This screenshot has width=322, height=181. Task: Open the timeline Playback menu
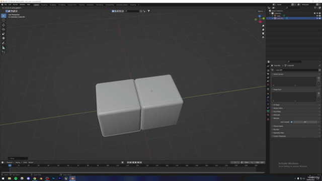tap(10, 162)
